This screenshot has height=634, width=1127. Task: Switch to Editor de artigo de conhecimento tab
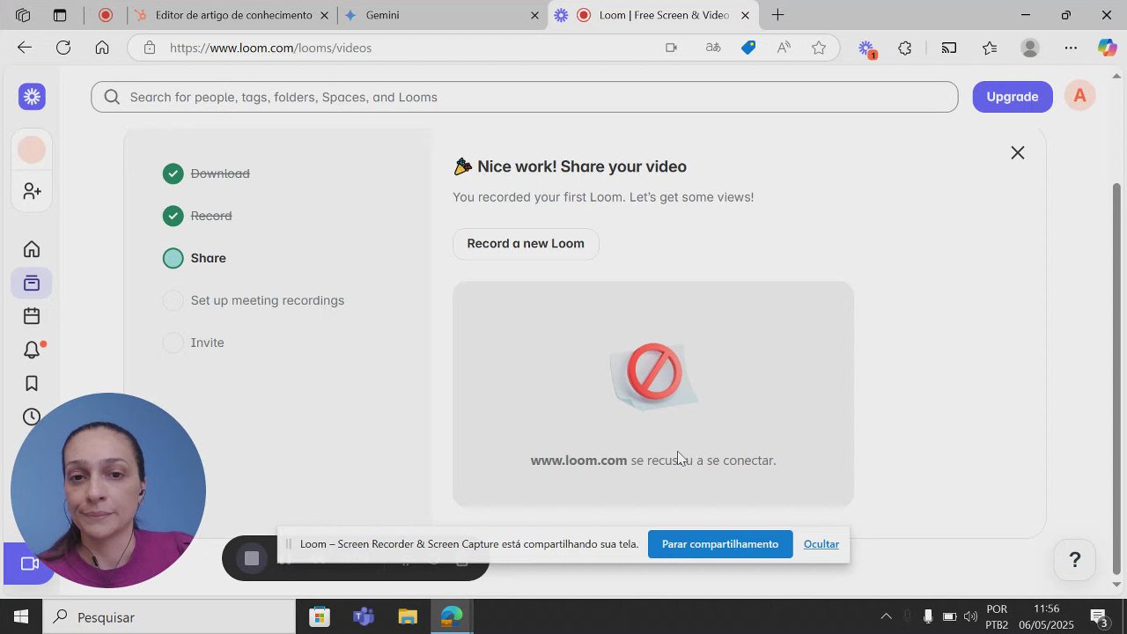[x=232, y=15]
